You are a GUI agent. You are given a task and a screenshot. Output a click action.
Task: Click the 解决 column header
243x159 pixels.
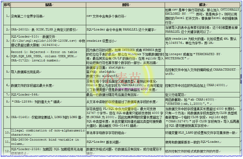(x=202, y=5)
